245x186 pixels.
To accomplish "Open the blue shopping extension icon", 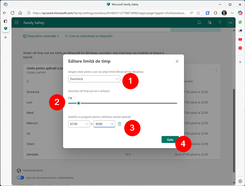I will (208, 13).
